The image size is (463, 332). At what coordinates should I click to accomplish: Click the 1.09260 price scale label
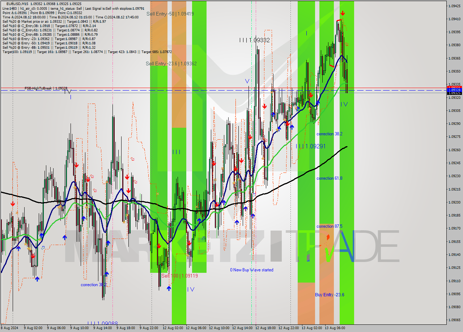coord(454,150)
